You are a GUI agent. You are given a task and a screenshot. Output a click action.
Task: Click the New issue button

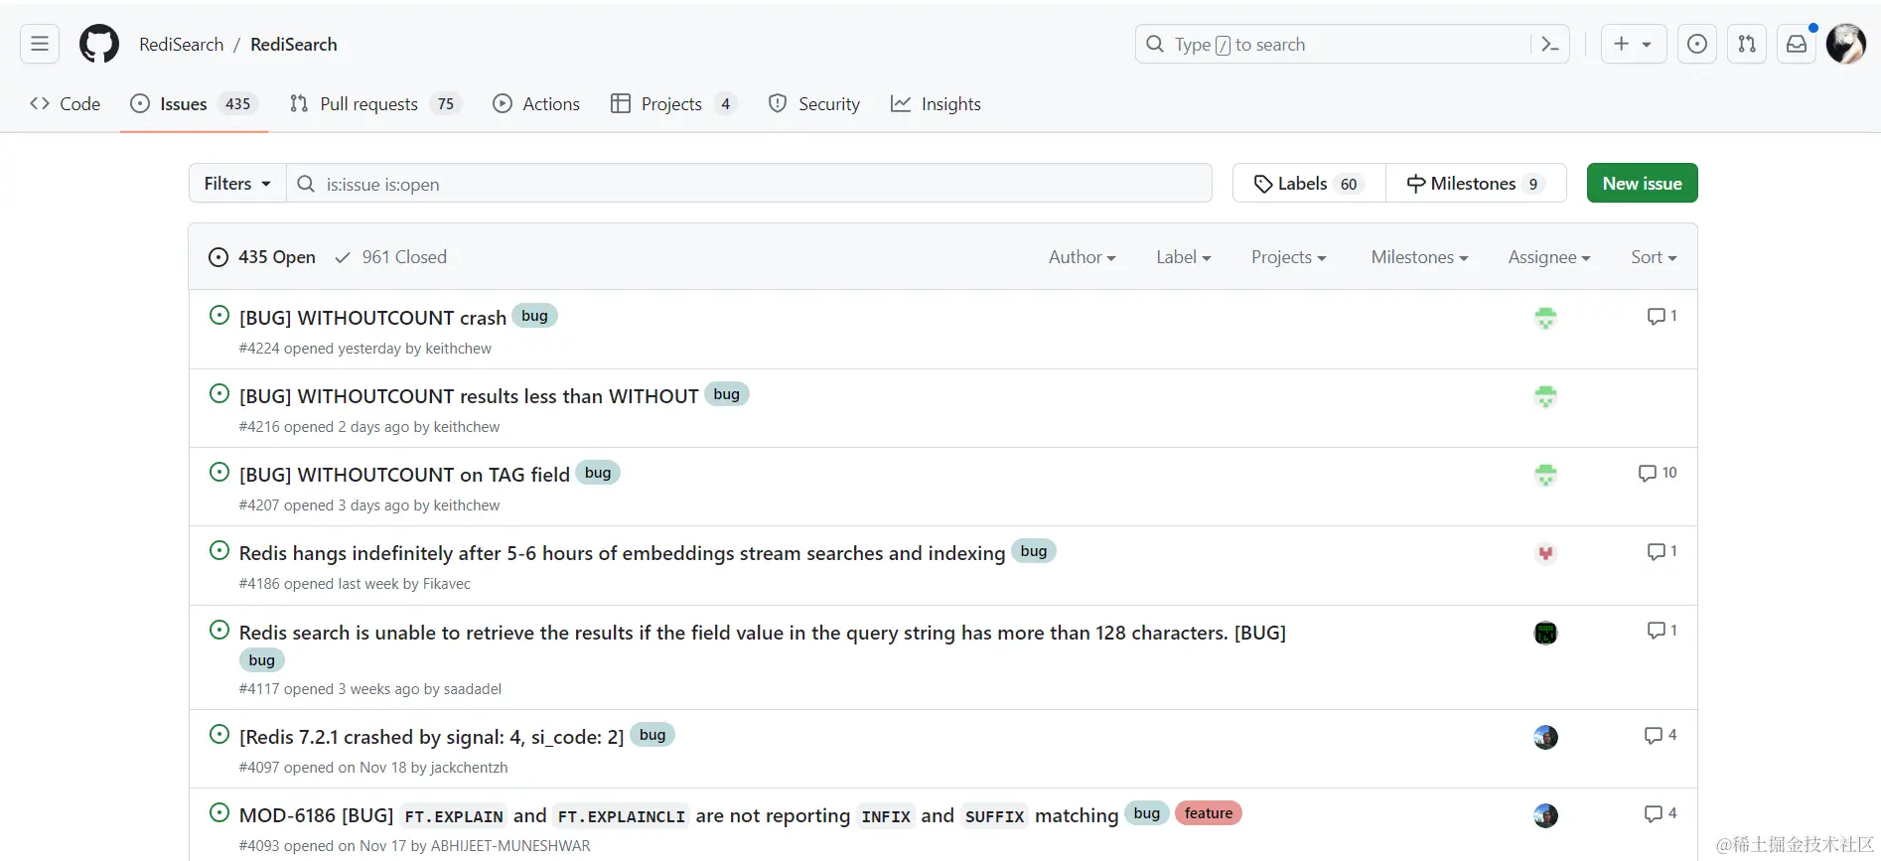[x=1642, y=183]
